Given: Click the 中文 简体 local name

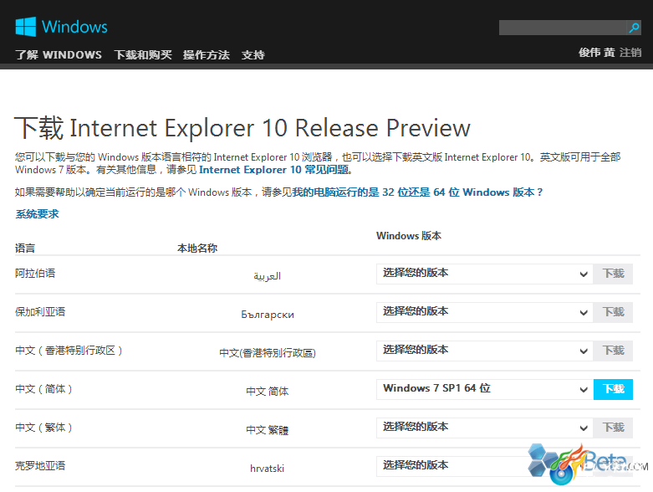Looking at the screenshot, I should click(x=268, y=392).
